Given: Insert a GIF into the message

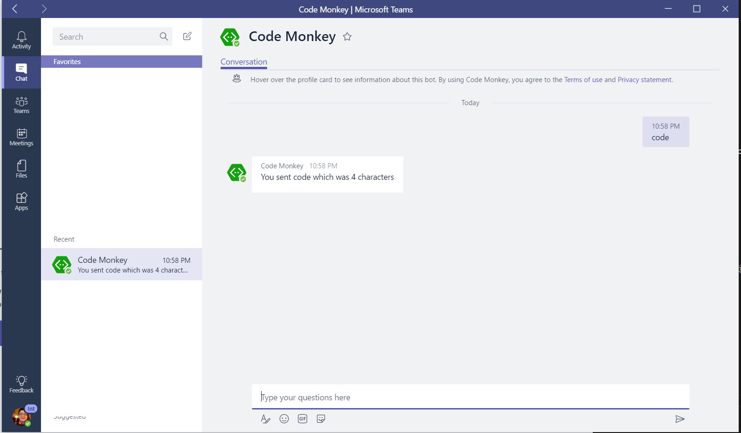Looking at the screenshot, I should point(303,419).
